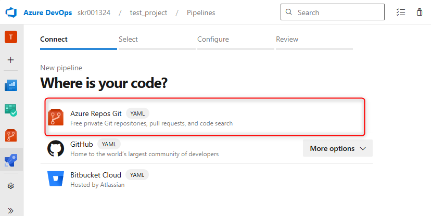
Task: Expand the sidebar with double-chevron icon
Action: coord(11,211)
